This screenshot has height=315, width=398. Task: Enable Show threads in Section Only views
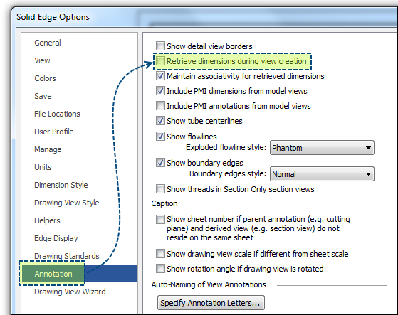tap(160, 189)
